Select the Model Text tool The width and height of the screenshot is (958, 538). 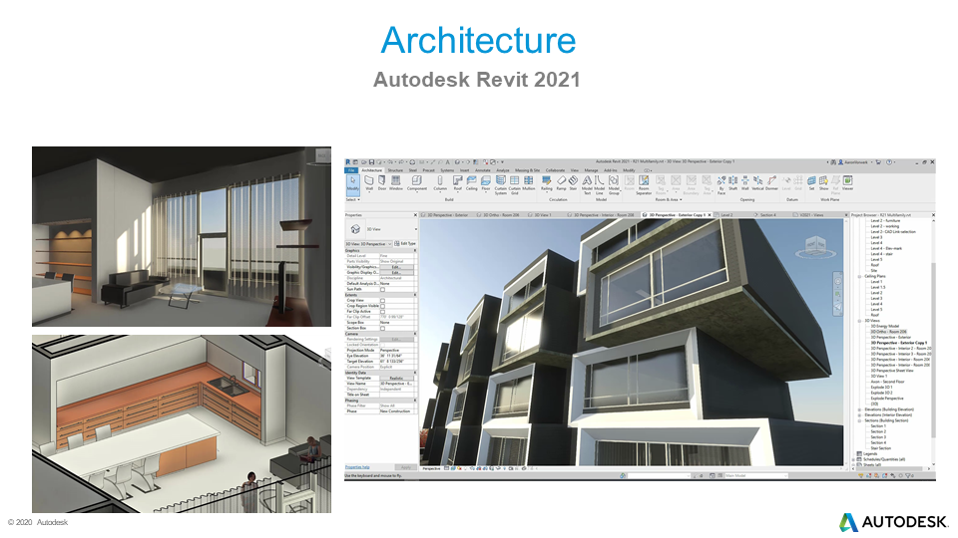(x=587, y=185)
